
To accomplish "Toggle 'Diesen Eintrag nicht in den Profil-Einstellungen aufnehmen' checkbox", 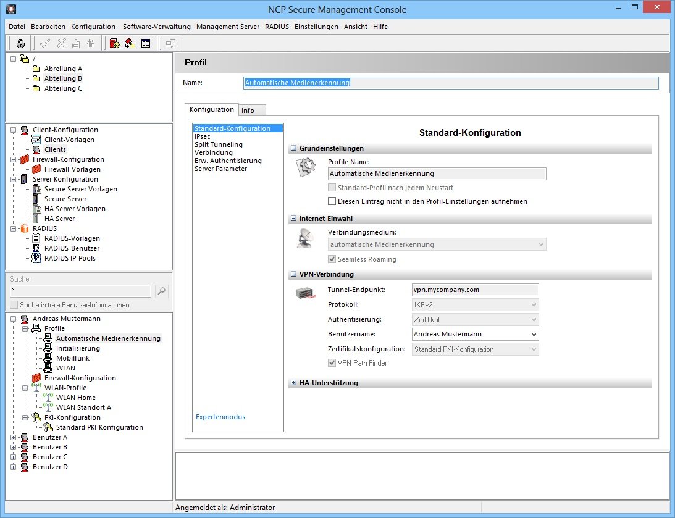I will (332, 201).
